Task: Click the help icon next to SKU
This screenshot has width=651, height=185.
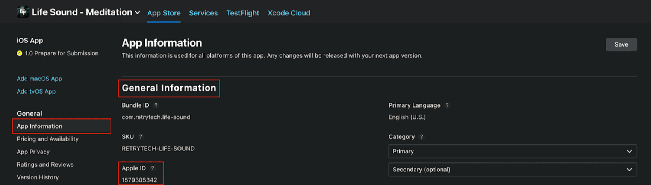Action: 141,137
